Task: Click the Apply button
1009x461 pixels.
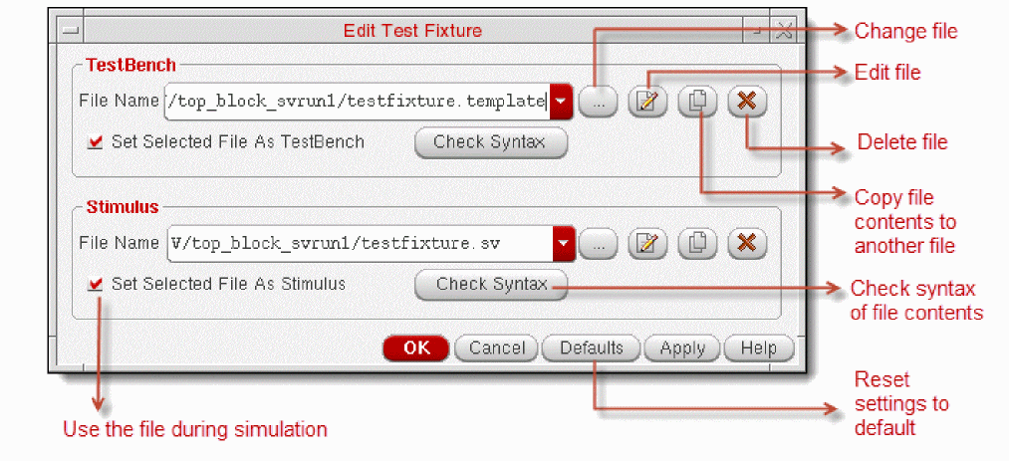Action: point(682,347)
